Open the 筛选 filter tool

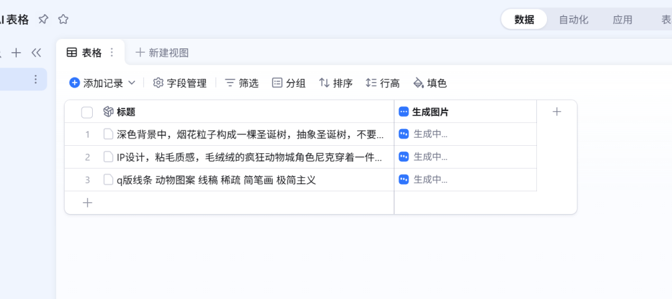click(242, 83)
